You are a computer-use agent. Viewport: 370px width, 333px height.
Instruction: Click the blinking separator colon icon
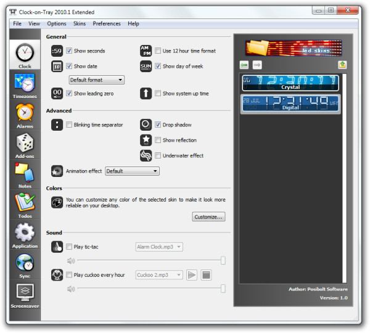click(x=57, y=125)
